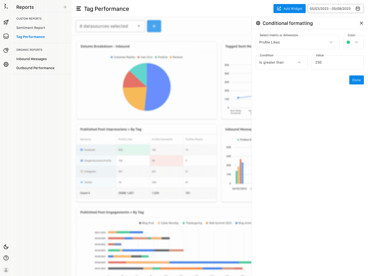
Task: Click the plus icon beside Reports
Action: 65,7
